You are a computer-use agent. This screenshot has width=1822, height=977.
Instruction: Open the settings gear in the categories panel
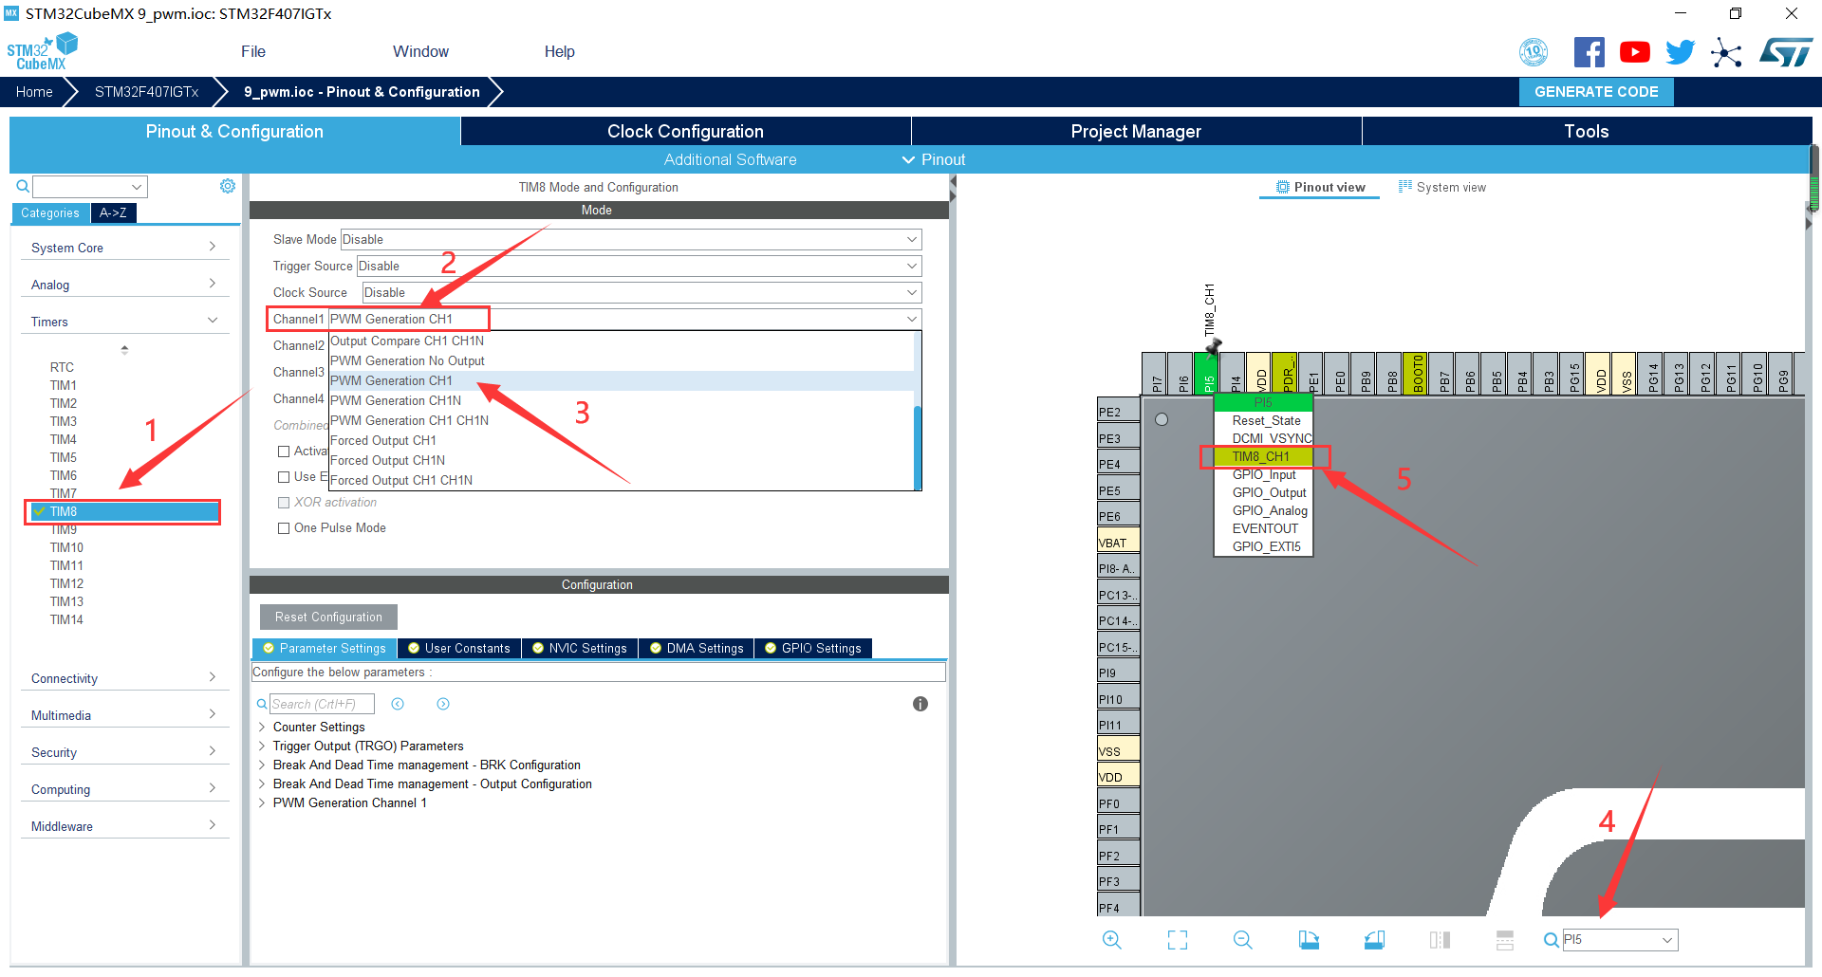(228, 186)
